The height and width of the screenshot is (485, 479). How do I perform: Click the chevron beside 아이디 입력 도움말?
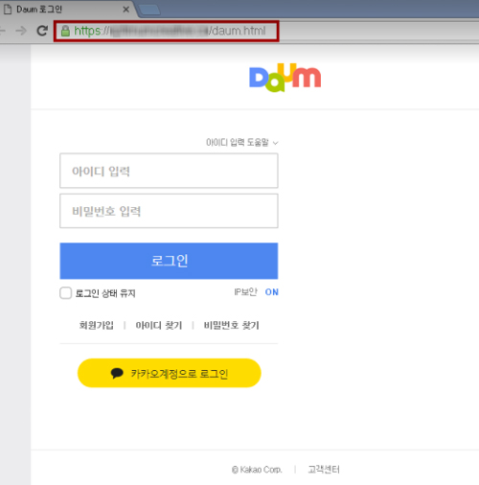pyautogui.click(x=275, y=143)
